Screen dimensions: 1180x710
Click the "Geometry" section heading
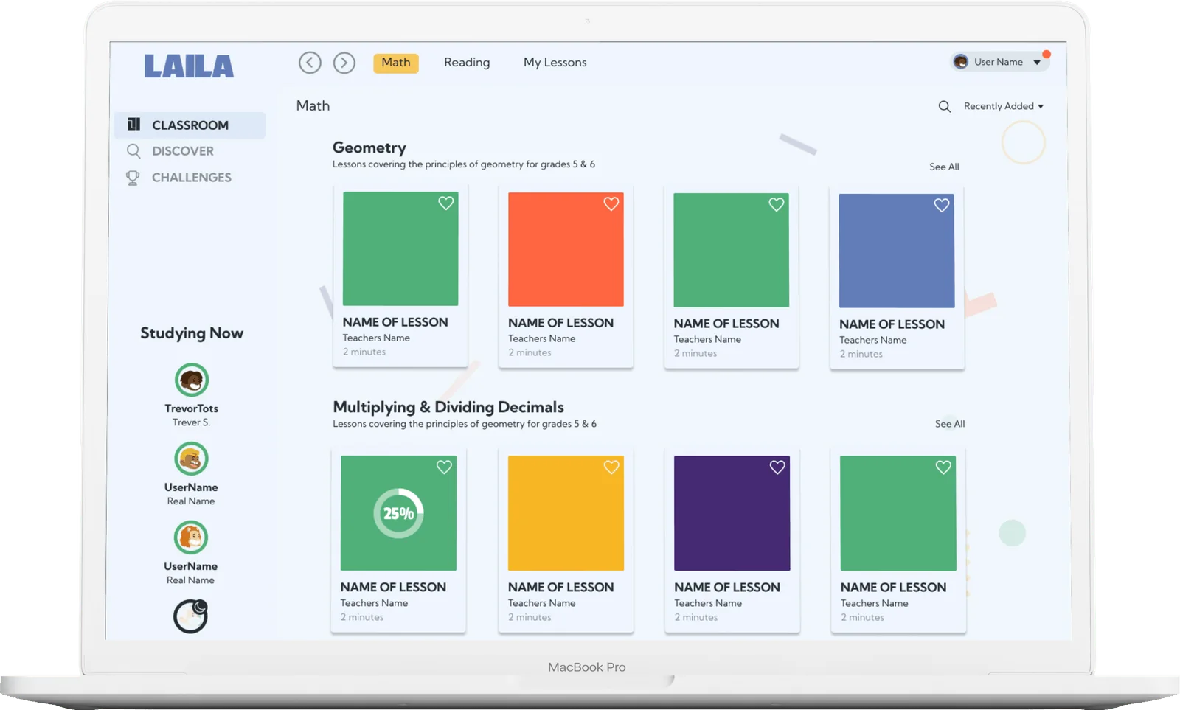click(369, 147)
